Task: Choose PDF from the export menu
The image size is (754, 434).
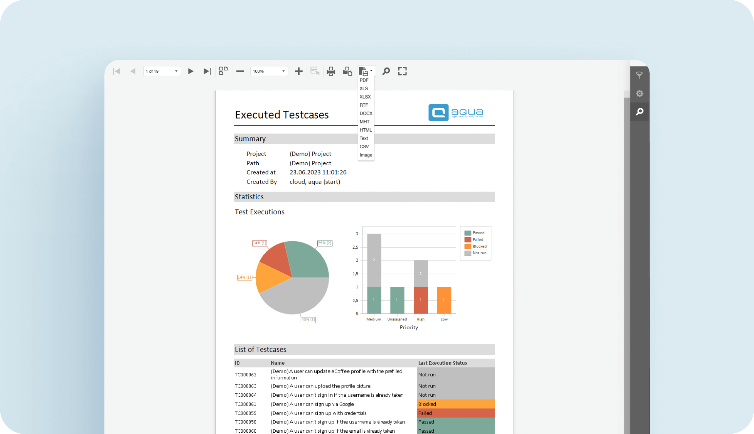Action: pos(364,80)
